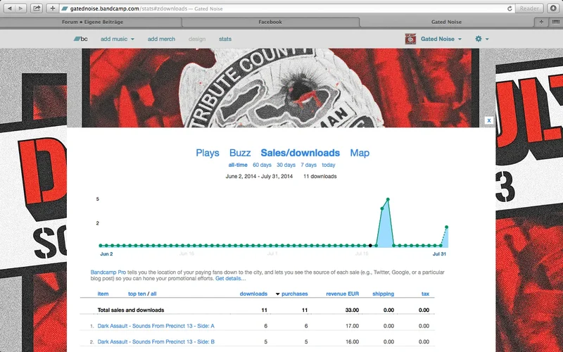Image resolution: width=563 pixels, height=352 pixels.
Task: Switch to the Buzz stats tab
Action: pyautogui.click(x=240, y=153)
